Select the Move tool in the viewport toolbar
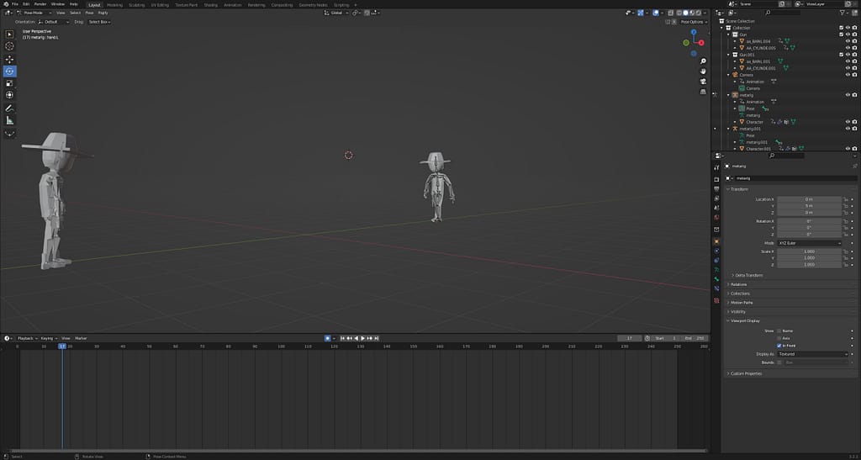Viewport: 861px width, 460px height. [x=10, y=59]
